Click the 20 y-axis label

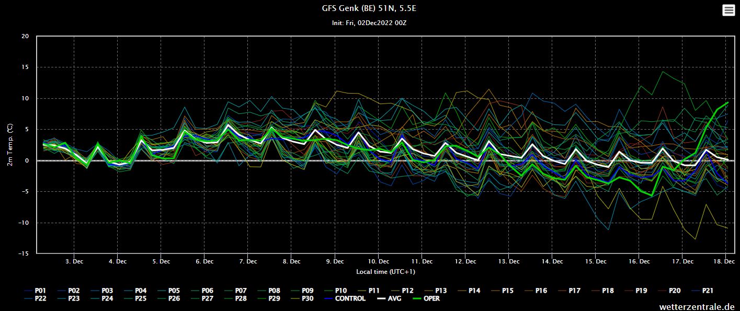[x=26, y=37]
